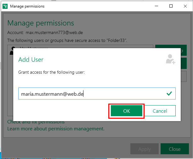Confirm adding user with the OK button
The image size is (193, 159).
[x=126, y=111]
